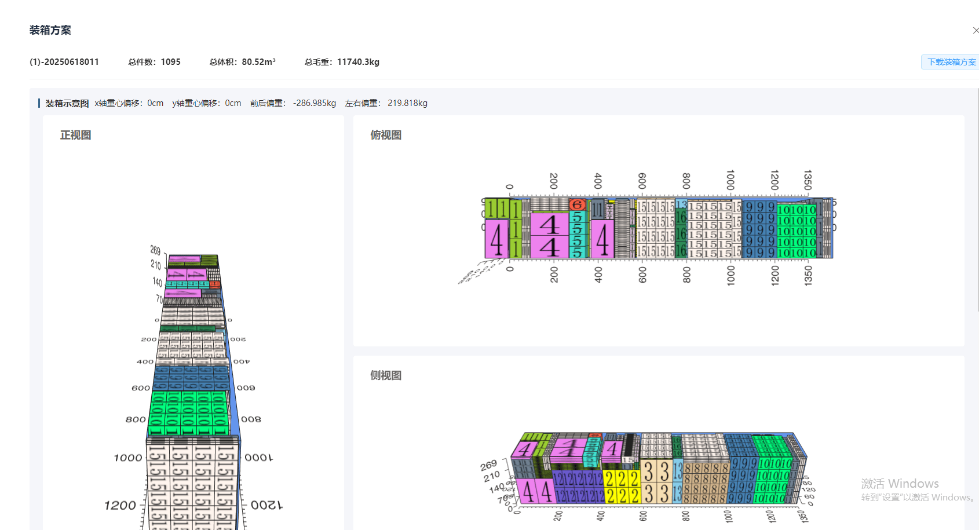
Task: Close the 装箱方案 dialog
Action: pos(976,30)
